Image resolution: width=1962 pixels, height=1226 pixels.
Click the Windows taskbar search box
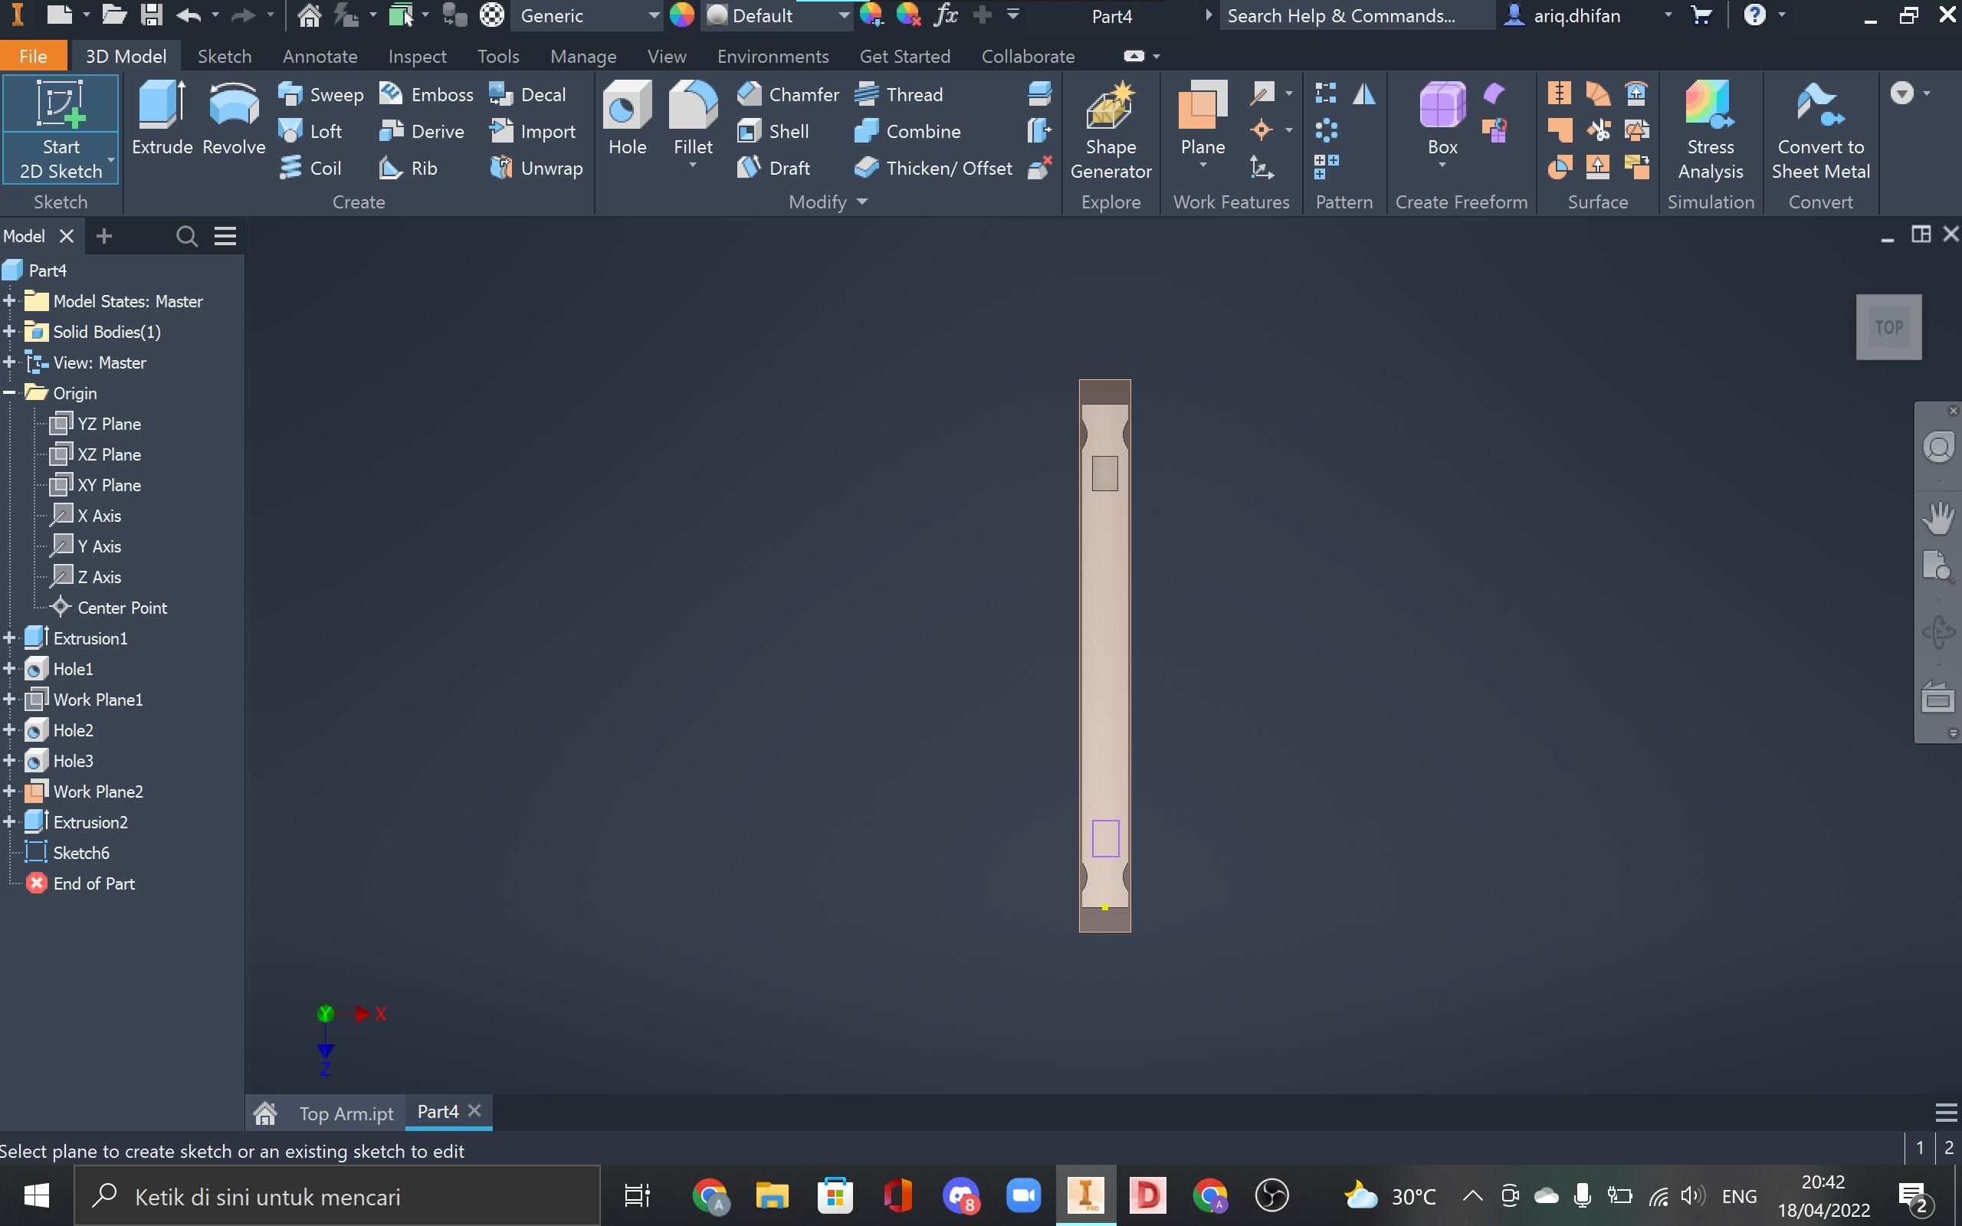coord(337,1197)
